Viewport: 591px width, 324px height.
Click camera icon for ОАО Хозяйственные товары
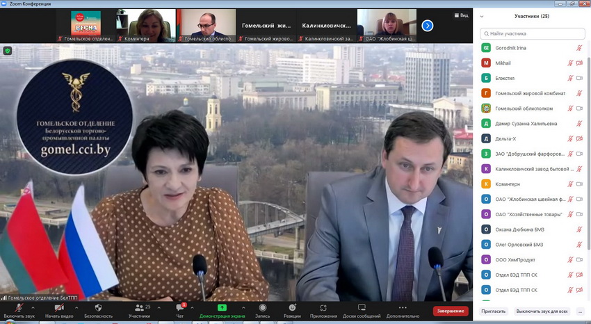tap(580, 214)
